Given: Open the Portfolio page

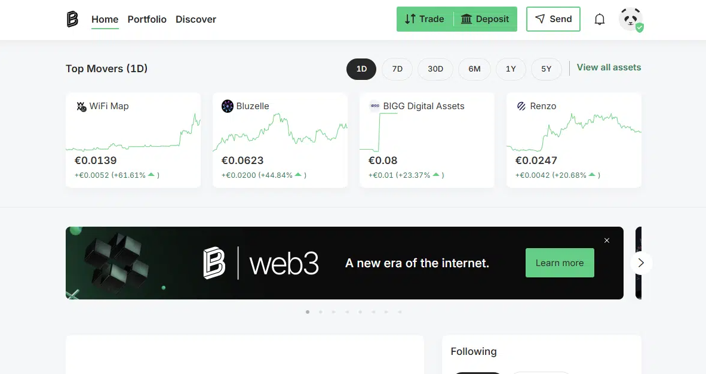Looking at the screenshot, I should click(x=147, y=19).
